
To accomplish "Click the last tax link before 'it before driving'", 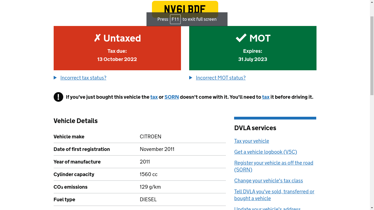I will tap(266, 97).
